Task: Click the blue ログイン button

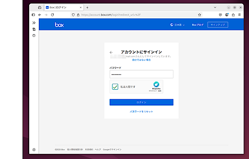Action: coord(142,102)
